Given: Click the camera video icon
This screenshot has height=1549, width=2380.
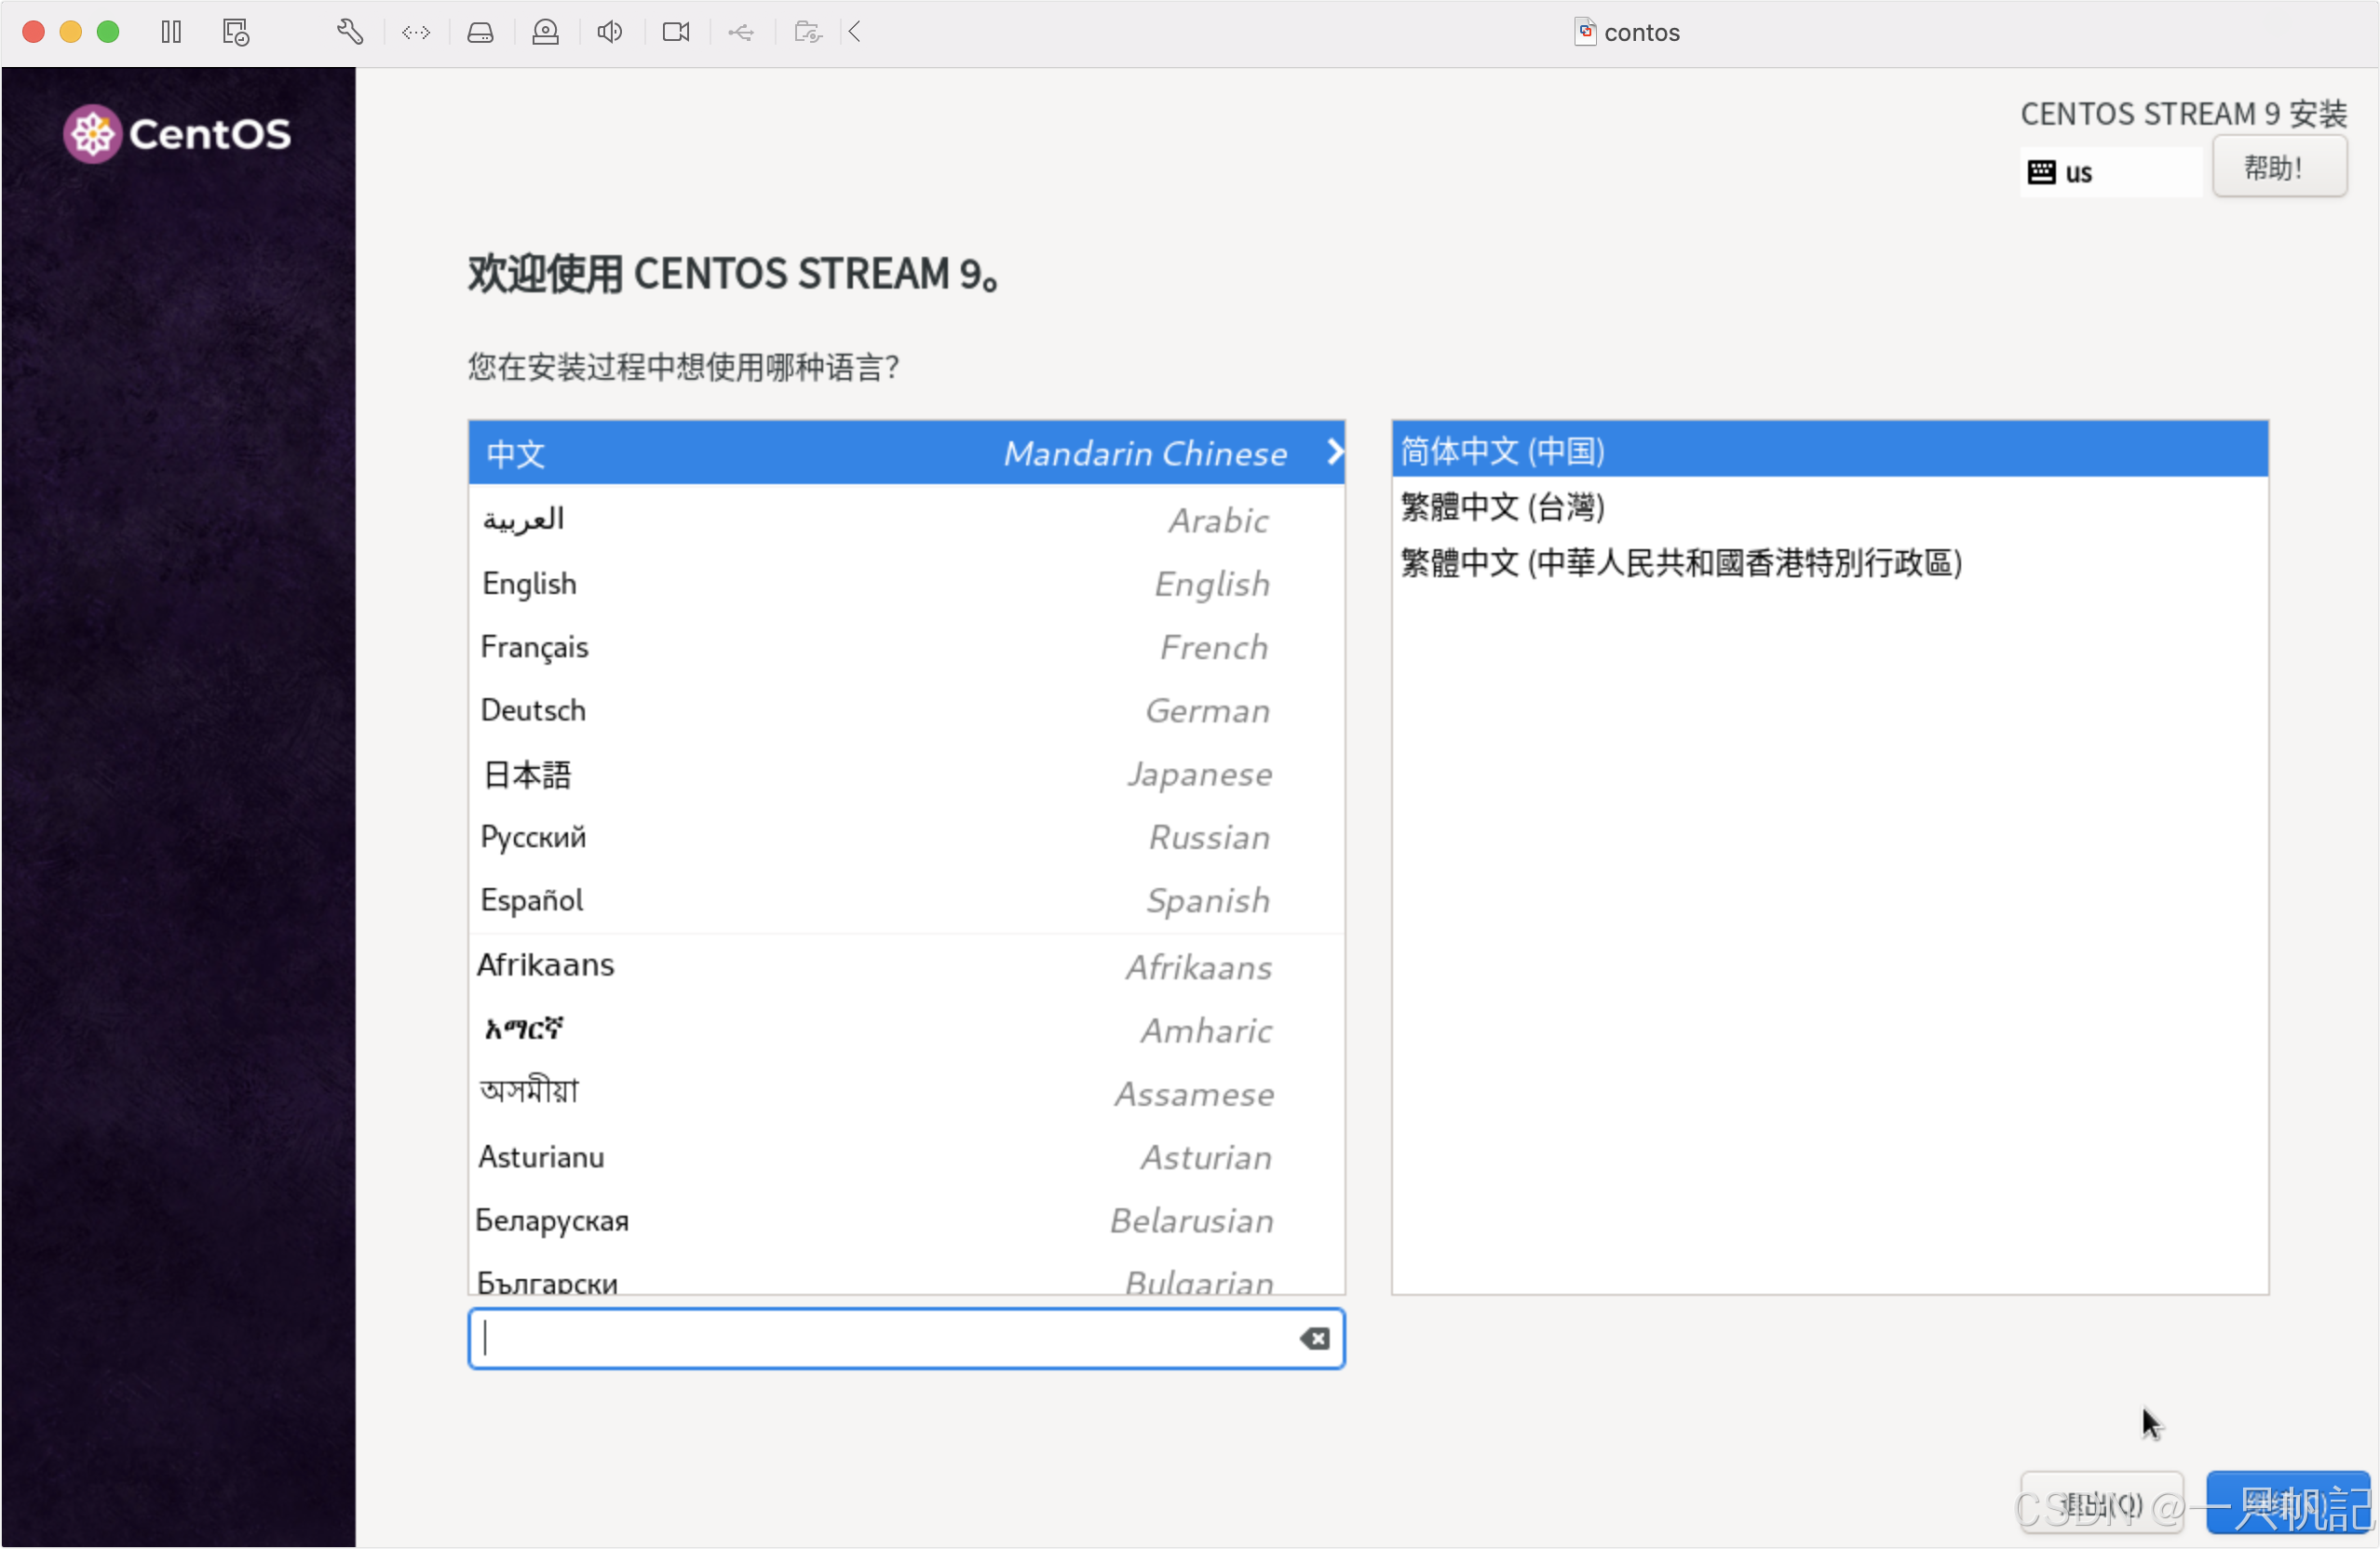Looking at the screenshot, I should [676, 32].
